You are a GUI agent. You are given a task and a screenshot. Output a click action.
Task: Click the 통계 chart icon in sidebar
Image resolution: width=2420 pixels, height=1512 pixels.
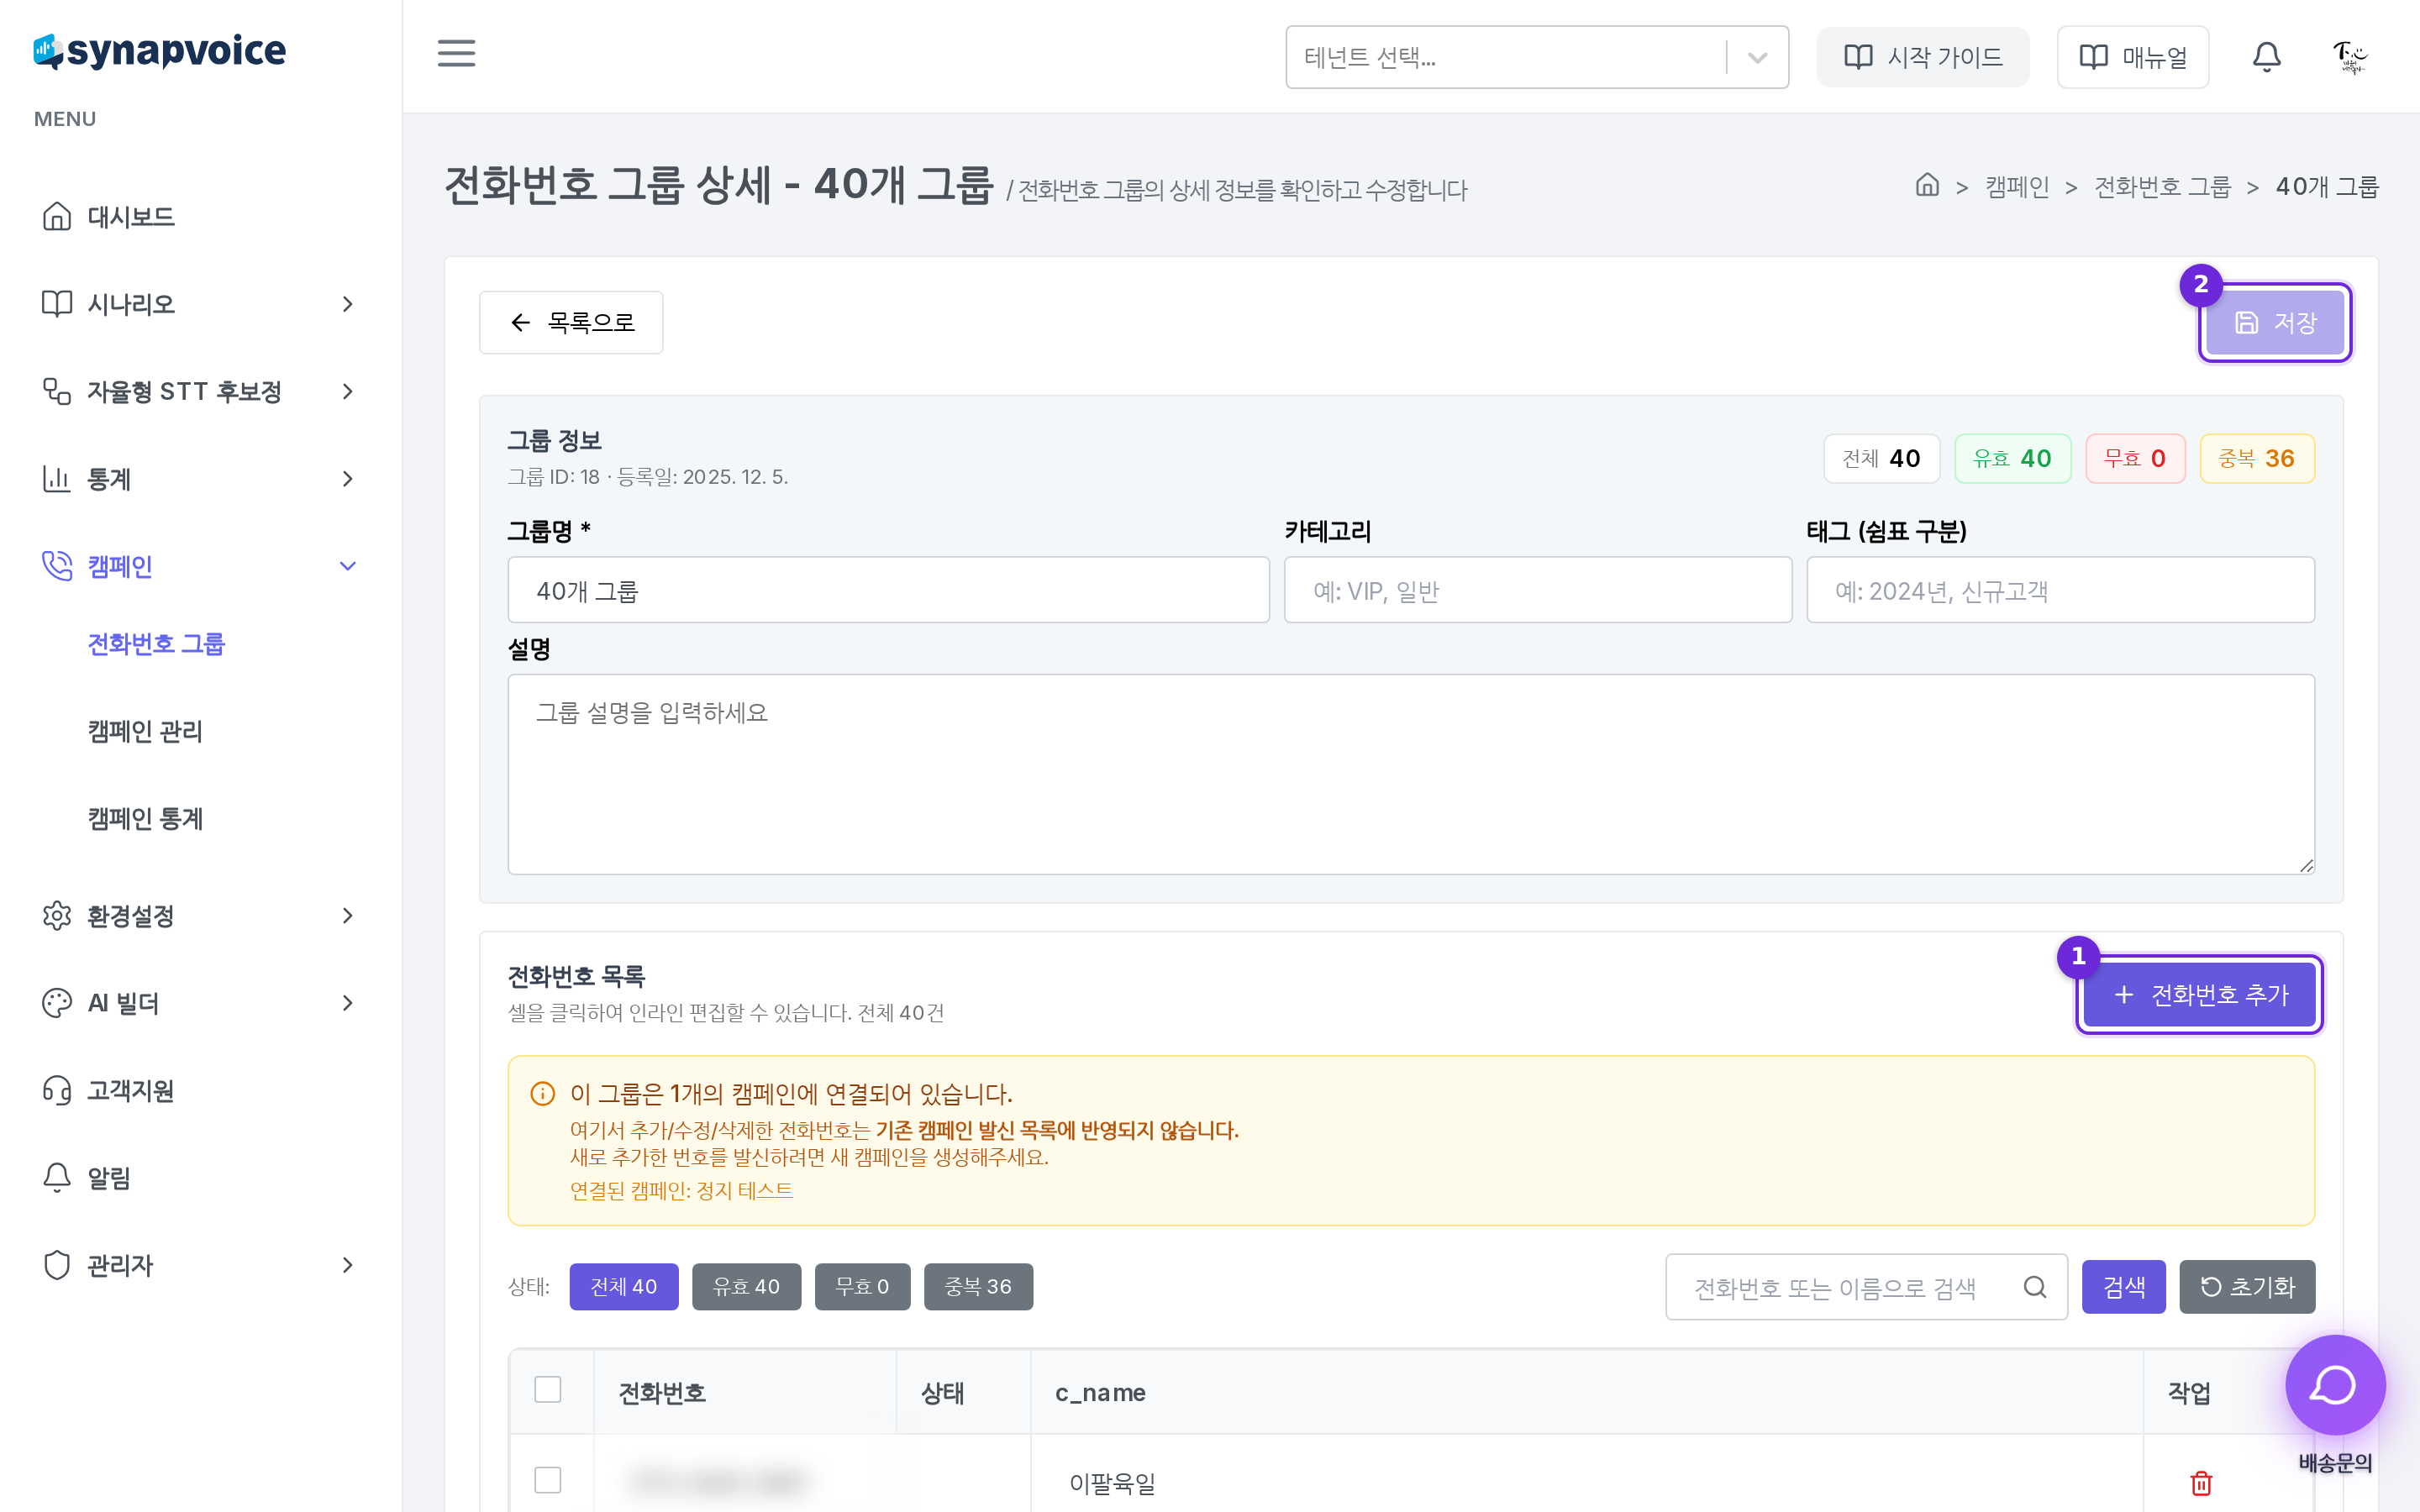click(x=57, y=478)
